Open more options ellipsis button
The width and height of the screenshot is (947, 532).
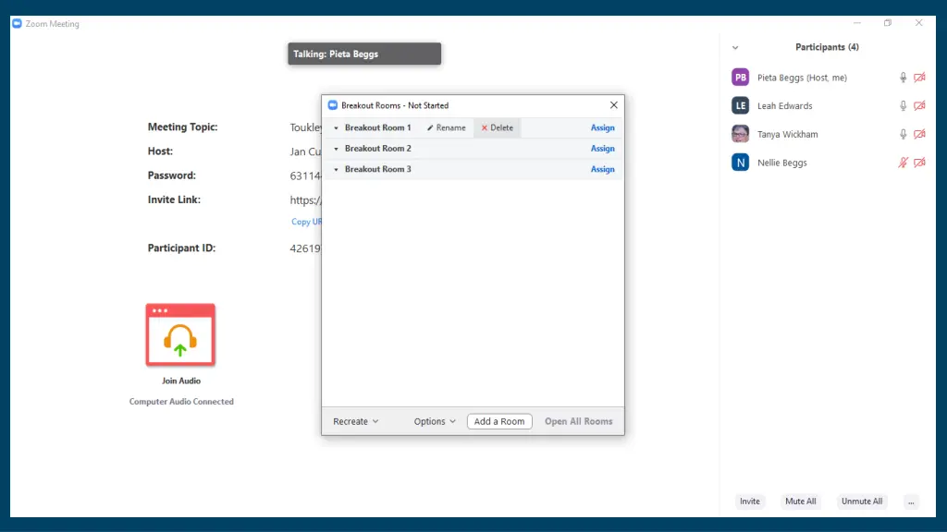click(911, 502)
